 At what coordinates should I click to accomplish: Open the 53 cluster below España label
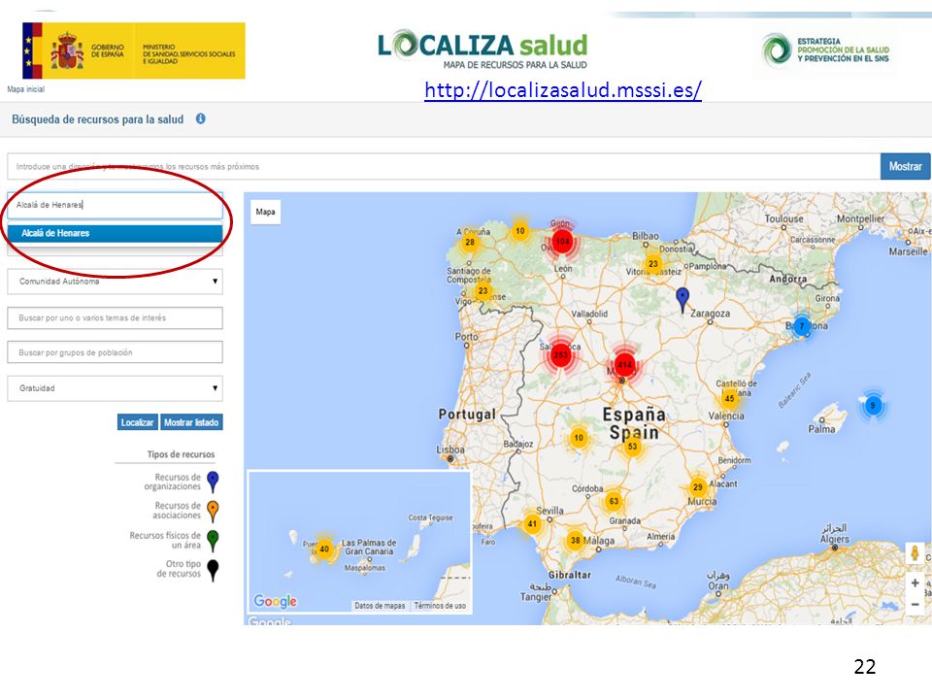632,446
